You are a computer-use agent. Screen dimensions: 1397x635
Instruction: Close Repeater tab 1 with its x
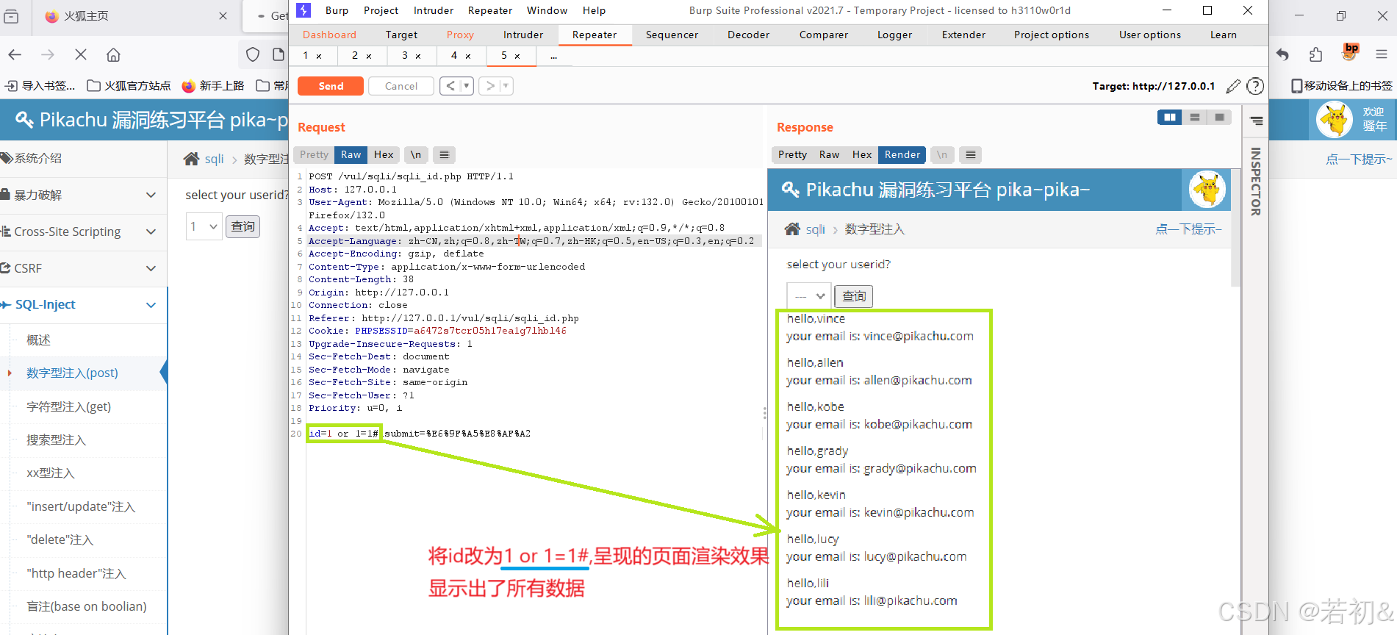click(319, 56)
